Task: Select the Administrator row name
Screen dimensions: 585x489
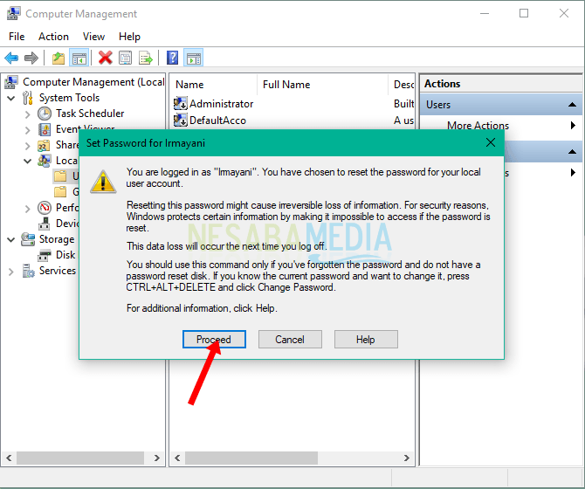Action: 222,103
